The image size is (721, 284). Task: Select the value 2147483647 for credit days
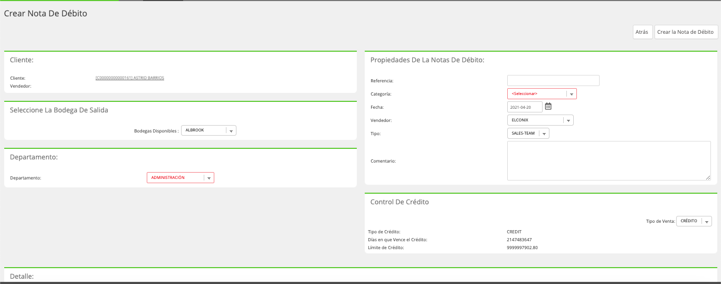click(x=518, y=240)
